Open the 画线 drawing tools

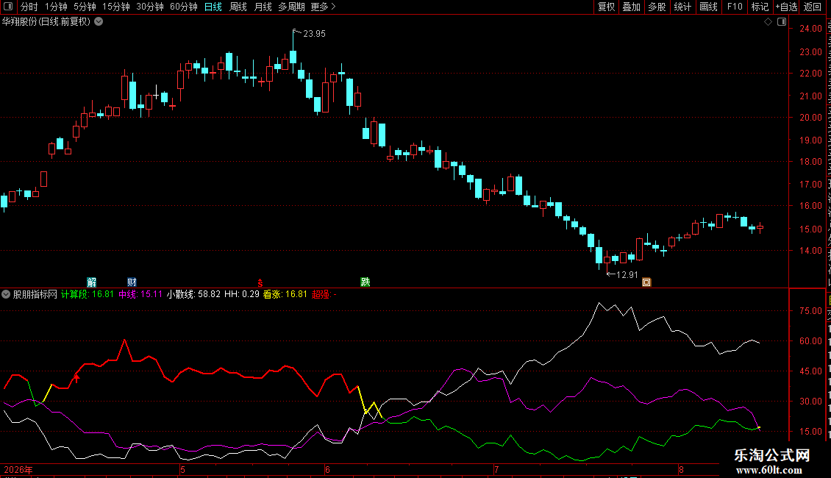708,7
